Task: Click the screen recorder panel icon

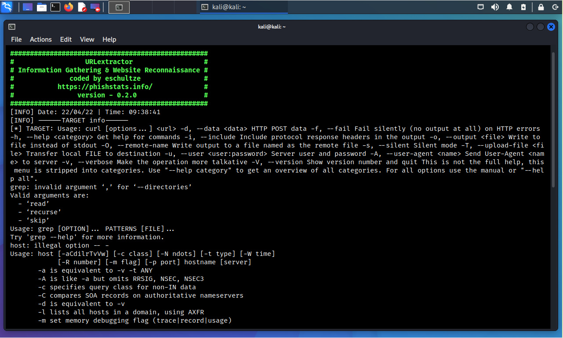Action: 95,7
